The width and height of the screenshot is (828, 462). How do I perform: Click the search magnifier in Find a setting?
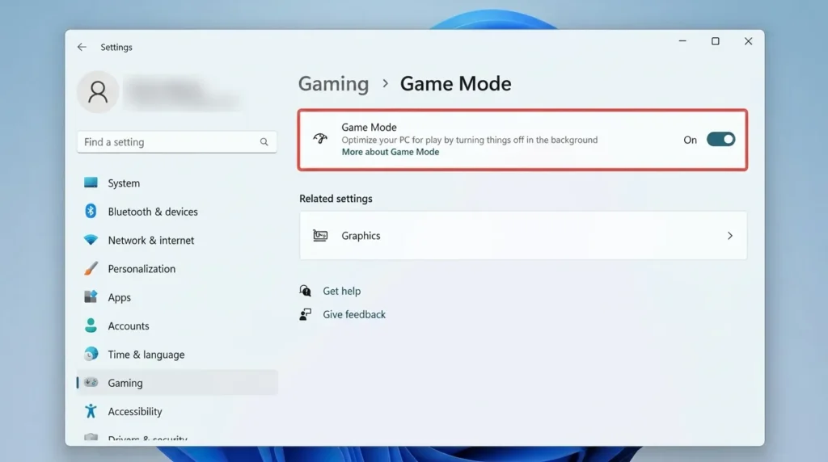tap(264, 142)
